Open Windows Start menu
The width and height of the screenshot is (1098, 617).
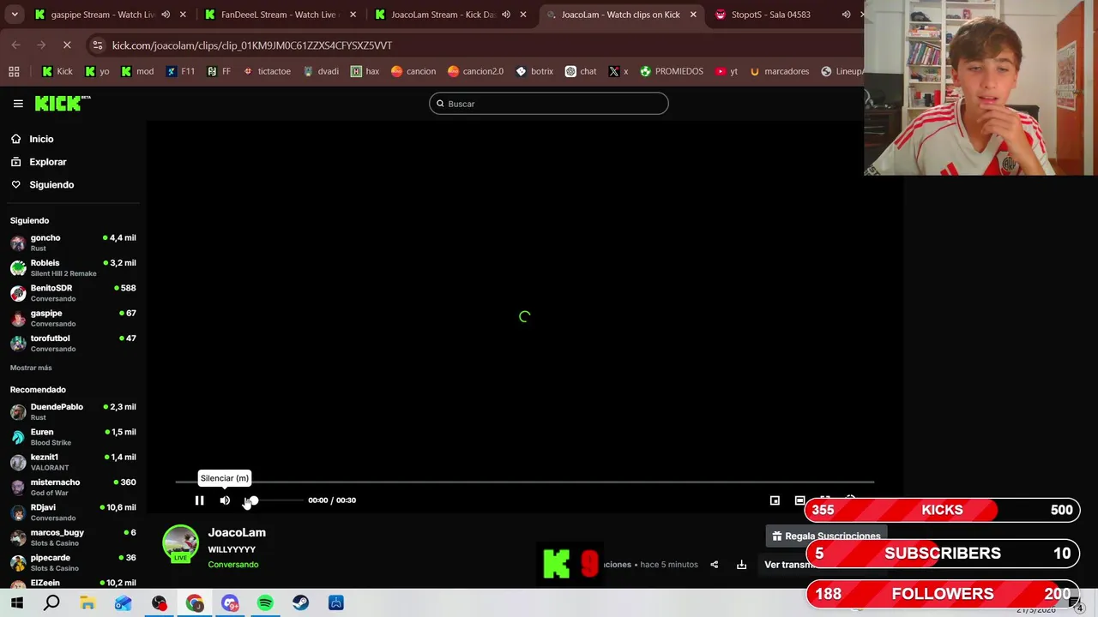tap(16, 603)
